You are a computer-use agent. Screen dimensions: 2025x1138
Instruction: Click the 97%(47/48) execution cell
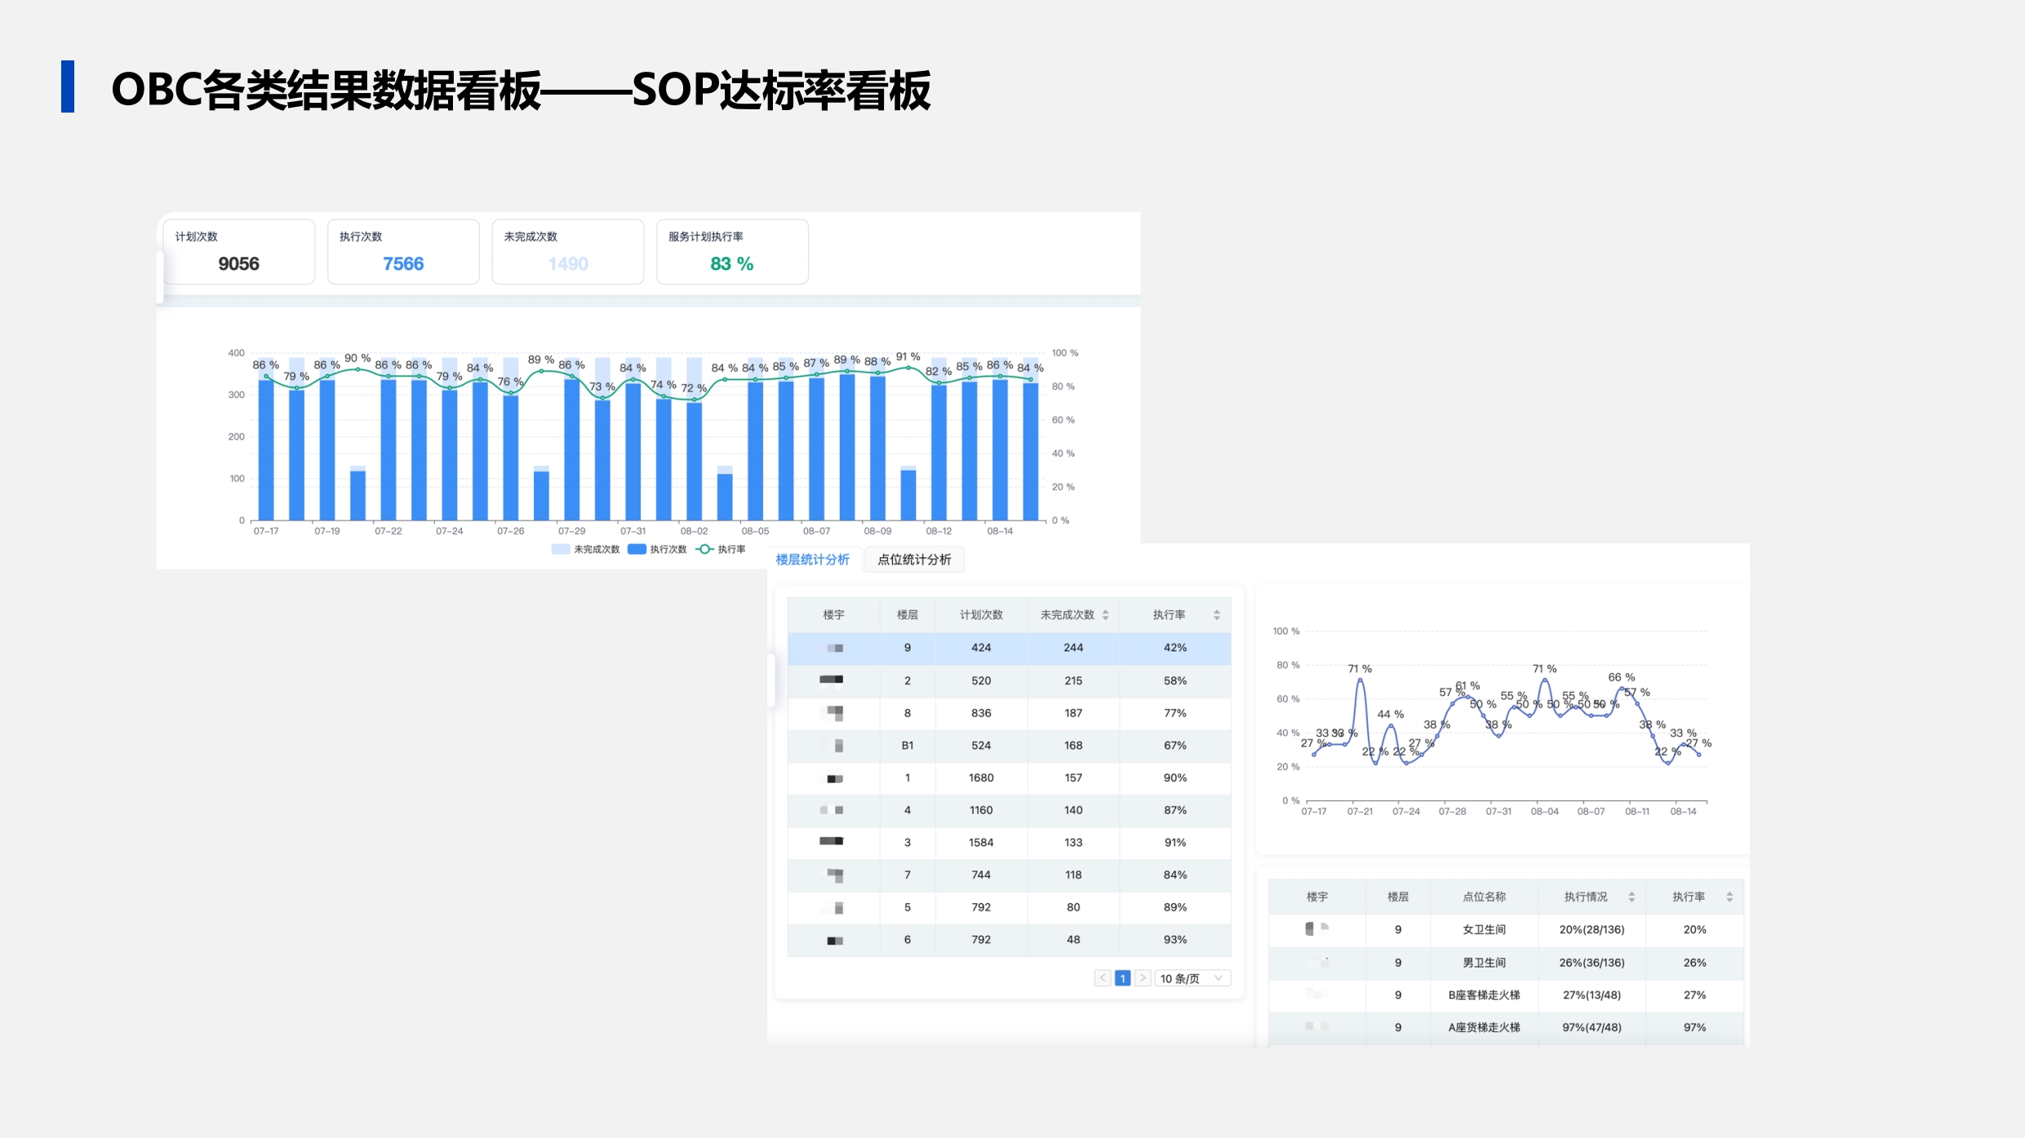click(x=1592, y=1028)
